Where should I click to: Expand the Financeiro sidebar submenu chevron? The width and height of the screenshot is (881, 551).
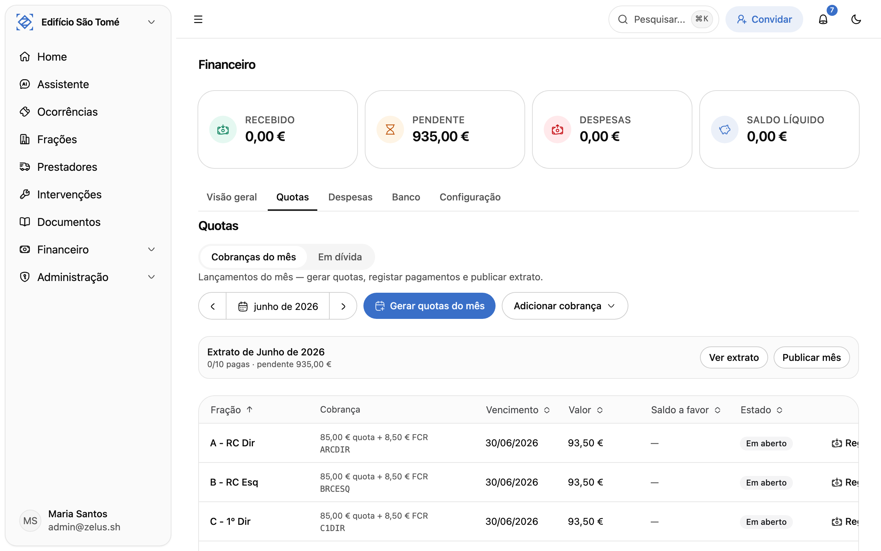pos(151,249)
